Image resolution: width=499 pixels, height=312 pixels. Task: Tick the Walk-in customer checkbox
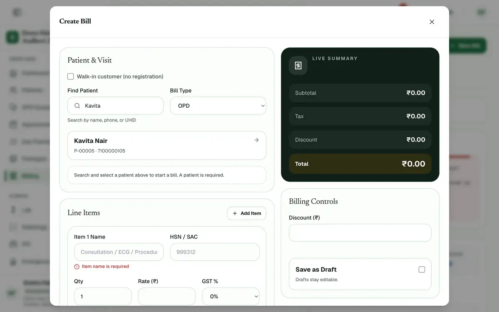[x=71, y=77]
